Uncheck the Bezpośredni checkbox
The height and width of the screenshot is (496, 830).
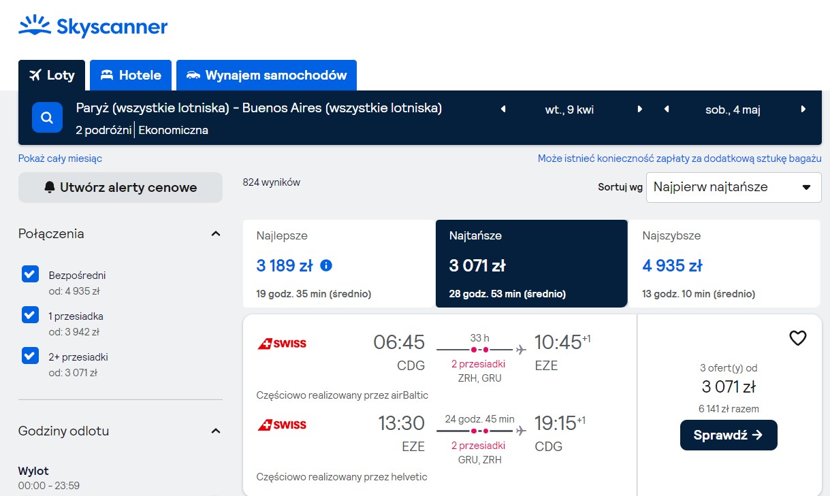coord(30,274)
